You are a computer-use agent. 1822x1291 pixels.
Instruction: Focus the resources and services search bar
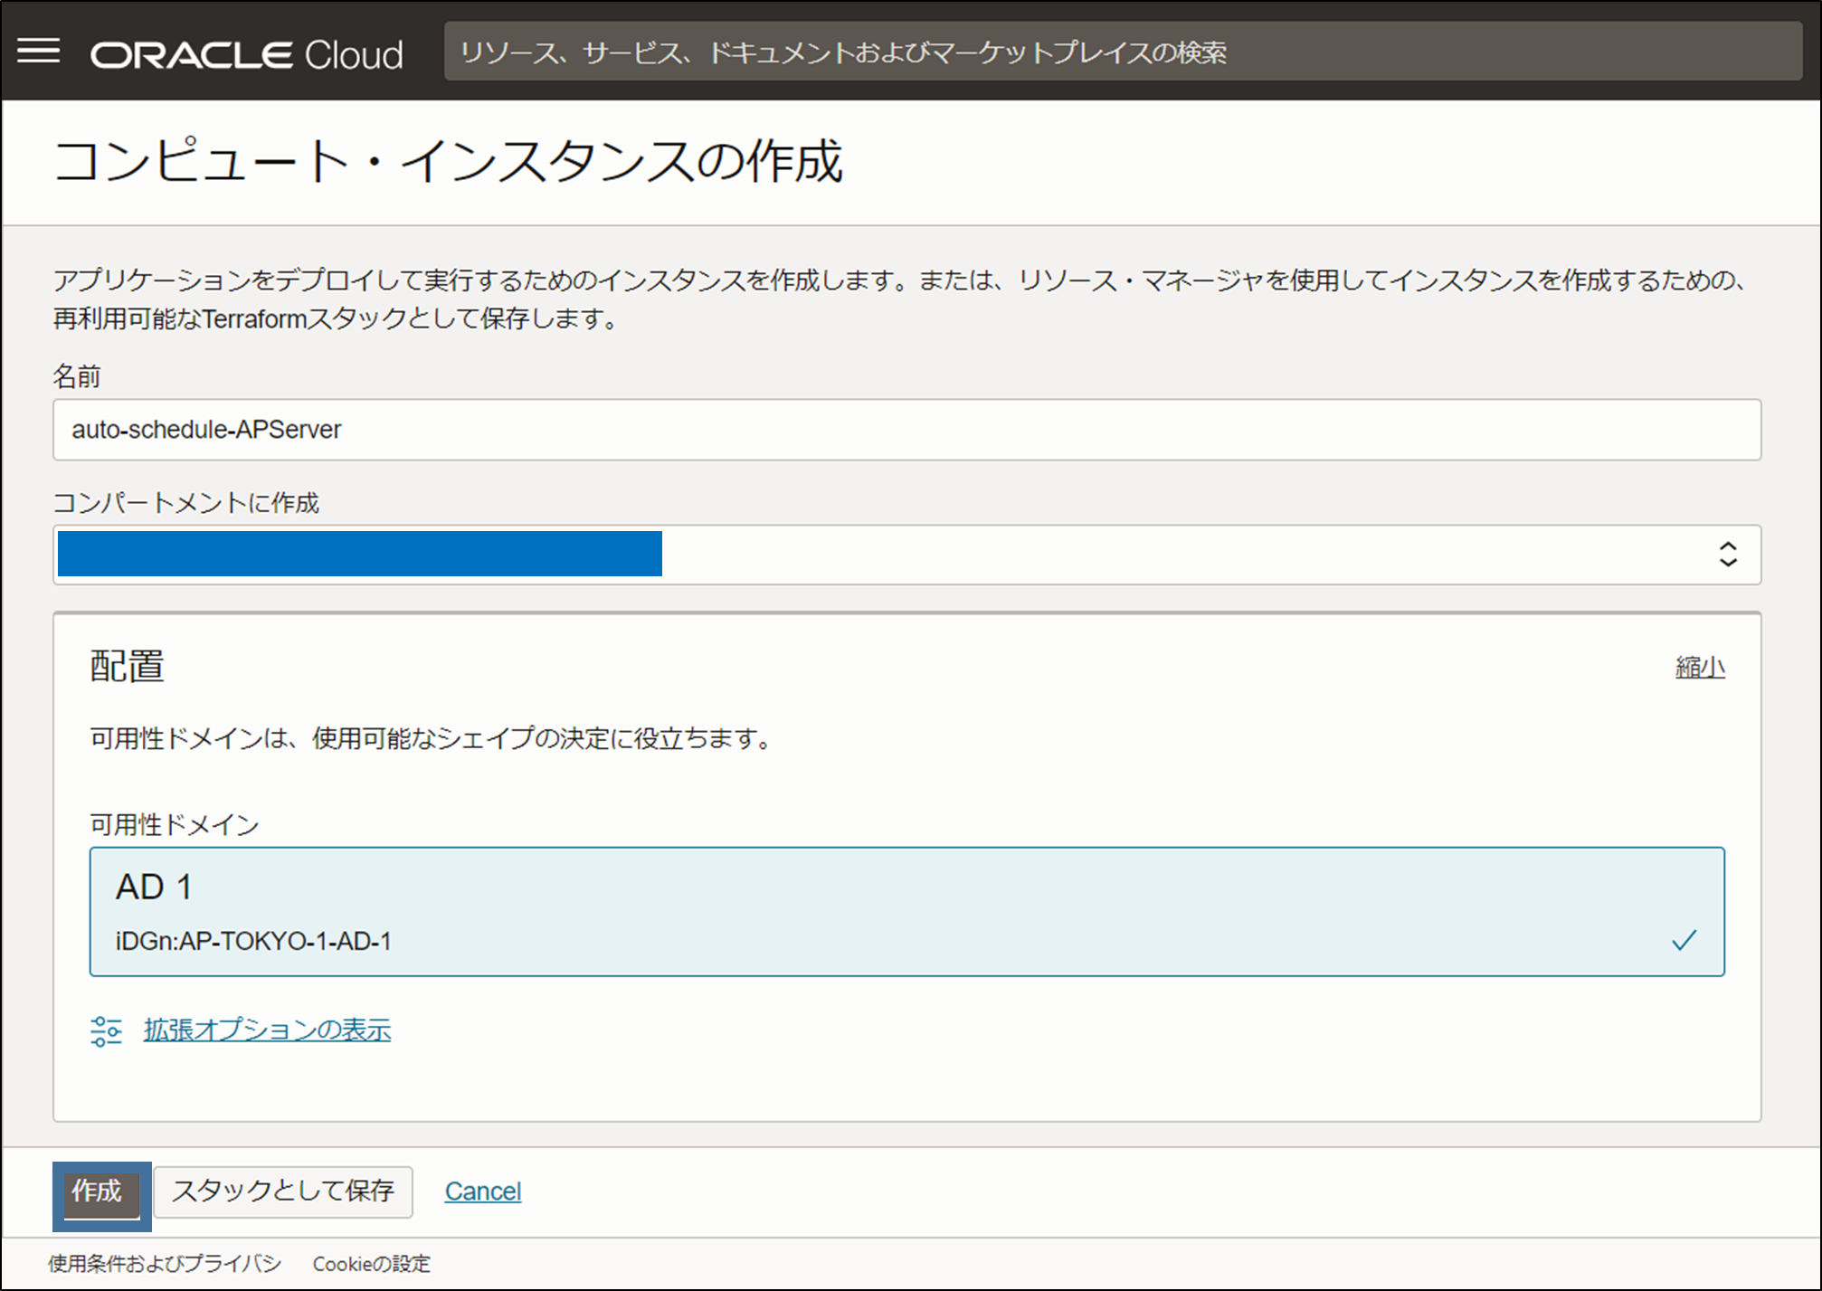click(x=1122, y=52)
